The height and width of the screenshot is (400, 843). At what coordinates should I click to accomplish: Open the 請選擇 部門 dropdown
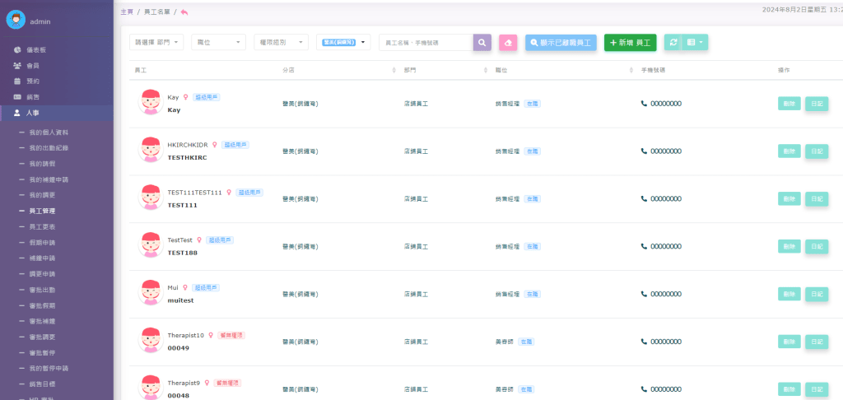click(x=156, y=42)
